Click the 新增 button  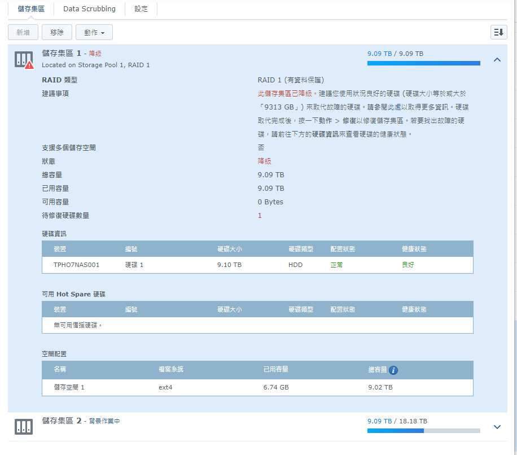click(23, 33)
